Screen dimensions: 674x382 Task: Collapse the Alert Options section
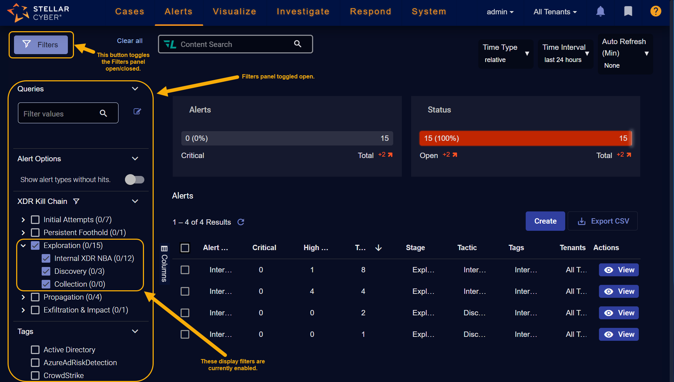click(135, 159)
